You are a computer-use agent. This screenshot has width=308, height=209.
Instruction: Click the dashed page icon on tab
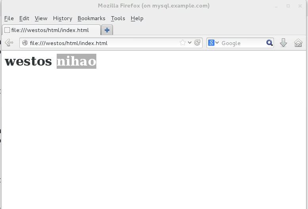[x=7, y=30]
